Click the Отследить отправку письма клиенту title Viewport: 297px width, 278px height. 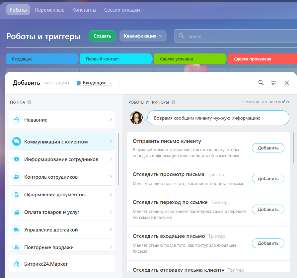(179, 270)
